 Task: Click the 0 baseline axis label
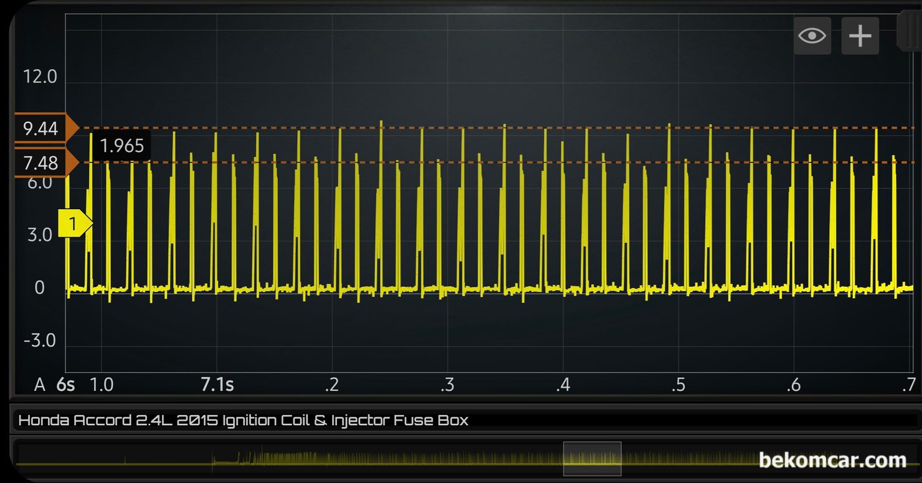40,288
